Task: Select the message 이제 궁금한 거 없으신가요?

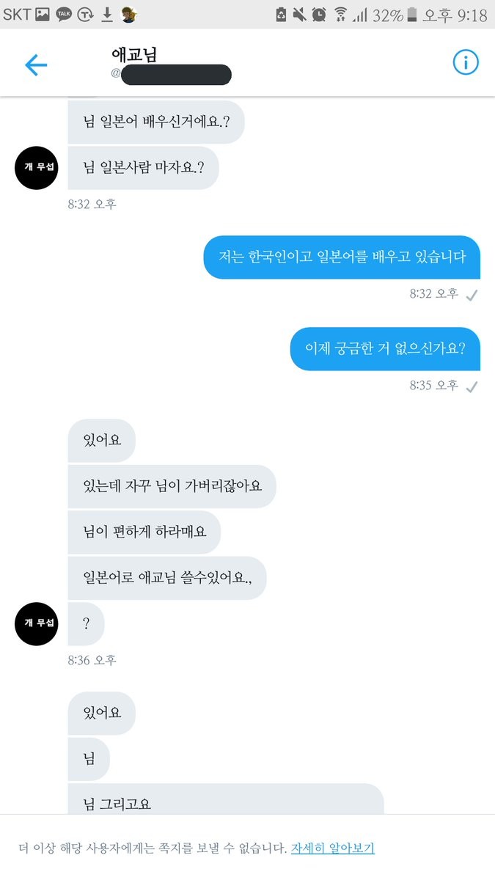Action: coord(385,349)
